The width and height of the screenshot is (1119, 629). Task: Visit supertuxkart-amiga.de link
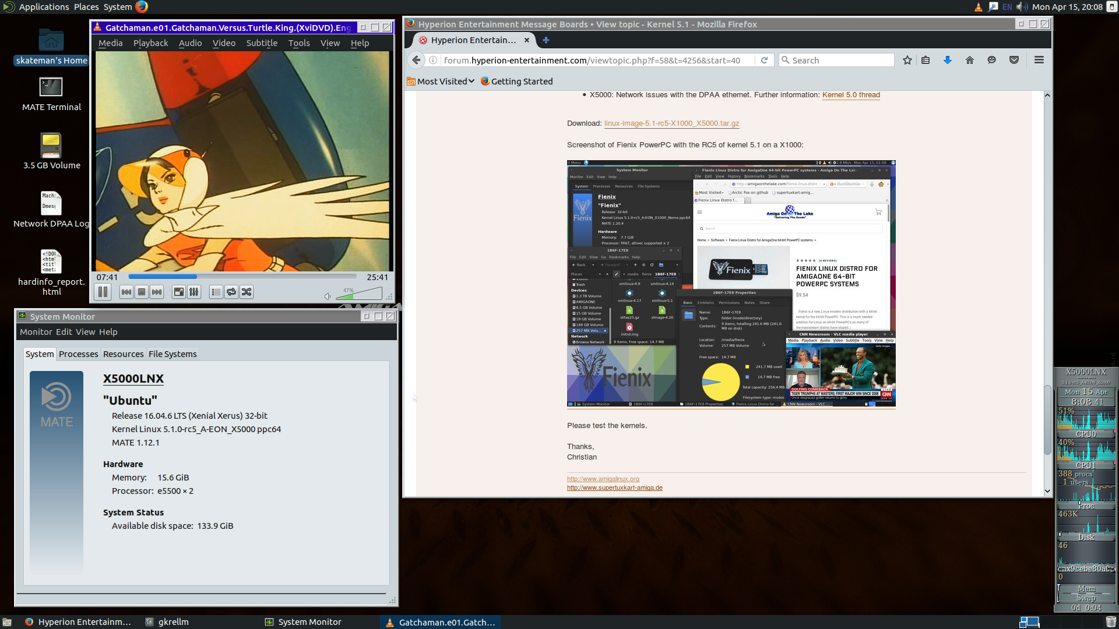tap(615, 488)
